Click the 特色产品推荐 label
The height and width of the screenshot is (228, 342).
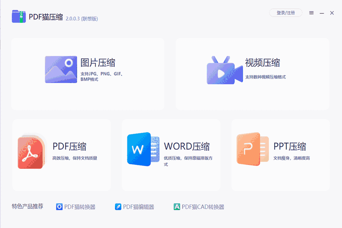click(27, 206)
